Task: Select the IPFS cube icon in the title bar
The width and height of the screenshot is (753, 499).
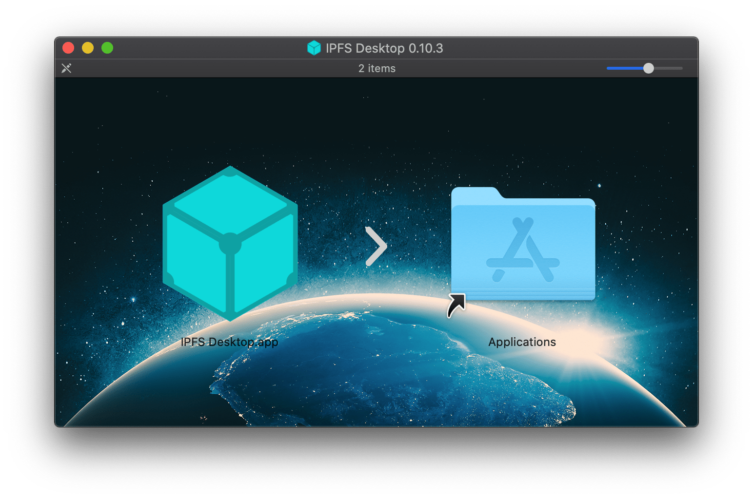Action: (x=314, y=48)
